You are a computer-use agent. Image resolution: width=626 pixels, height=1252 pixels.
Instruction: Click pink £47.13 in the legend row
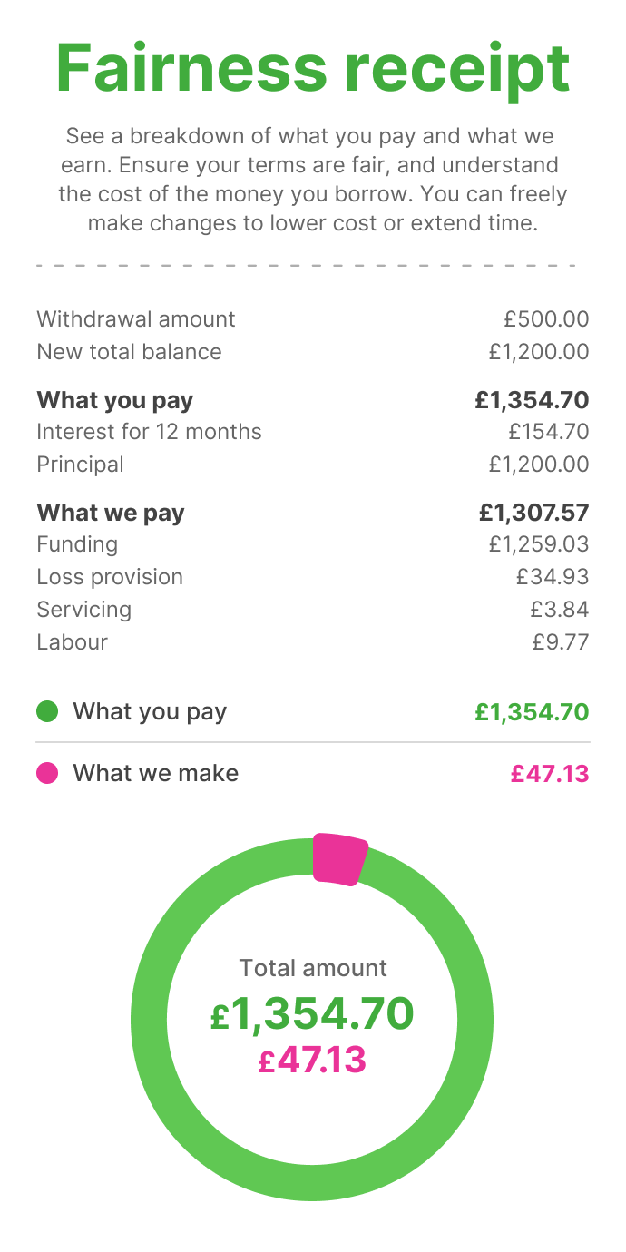tap(549, 774)
